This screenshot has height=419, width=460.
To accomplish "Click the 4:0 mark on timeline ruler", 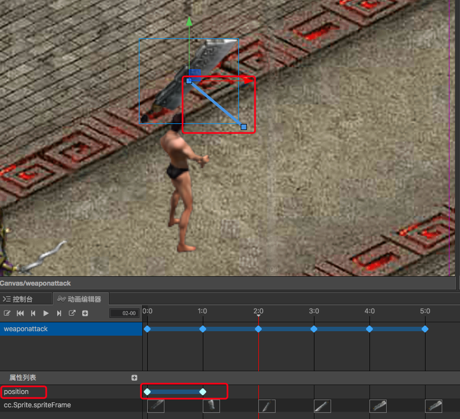I will (x=369, y=311).
